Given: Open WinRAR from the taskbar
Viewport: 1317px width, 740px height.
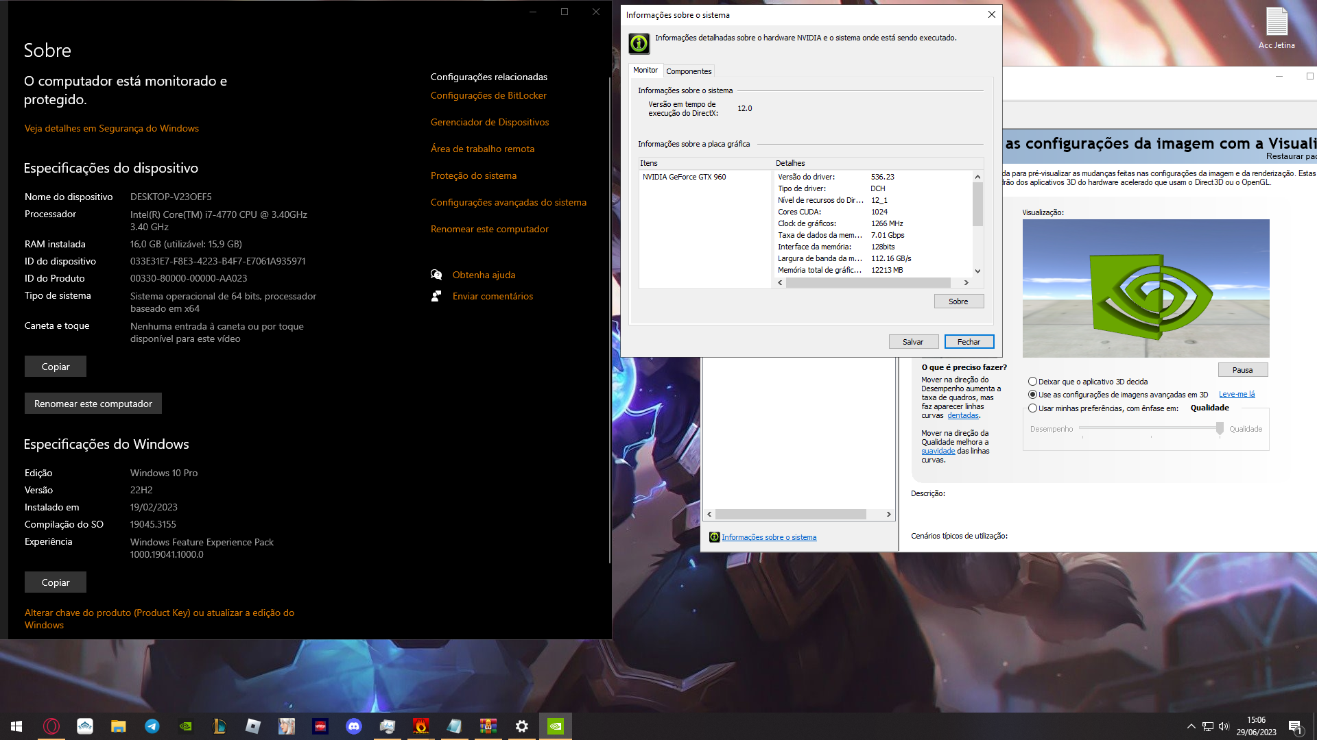Looking at the screenshot, I should coord(488,726).
